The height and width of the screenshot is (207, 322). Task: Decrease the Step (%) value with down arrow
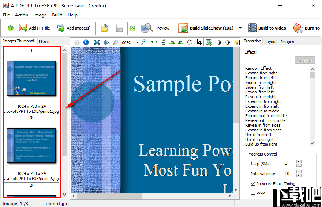tap(299, 165)
